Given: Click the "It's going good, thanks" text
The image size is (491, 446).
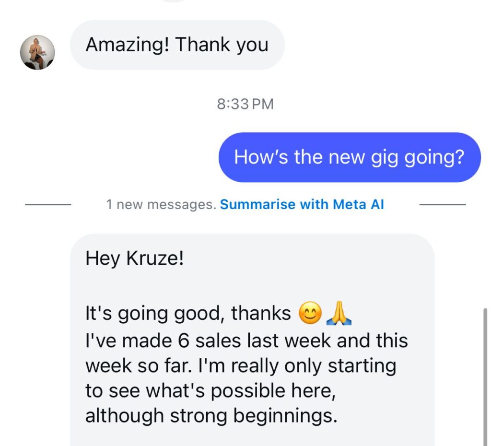Looking at the screenshot, I should (188, 313).
